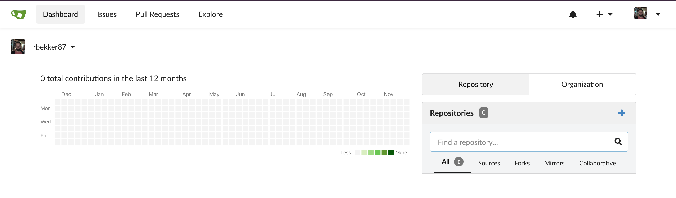Click the Less legend label

(346, 153)
